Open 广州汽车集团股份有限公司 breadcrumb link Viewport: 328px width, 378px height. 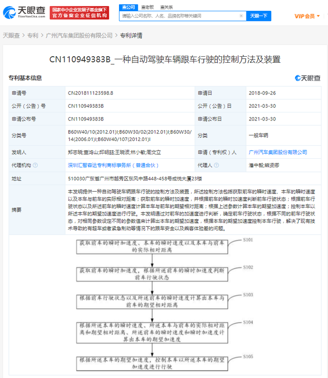[x=79, y=36]
